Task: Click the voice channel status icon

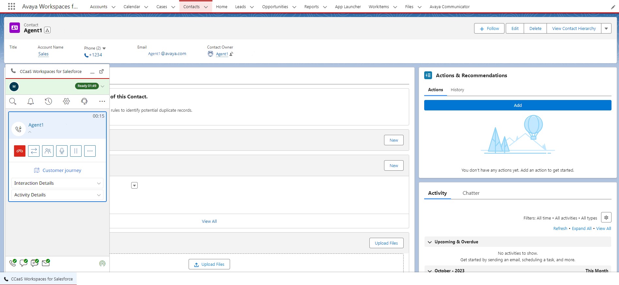Action: (x=13, y=263)
